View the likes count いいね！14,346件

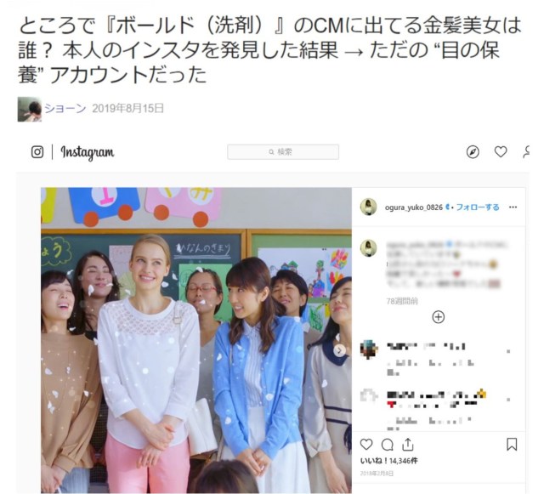[389, 461]
